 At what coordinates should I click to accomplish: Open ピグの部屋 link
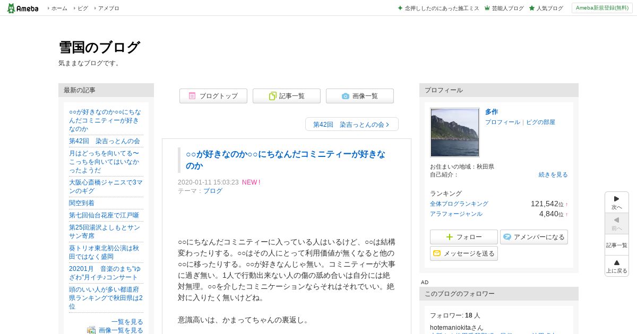point(540,122)
